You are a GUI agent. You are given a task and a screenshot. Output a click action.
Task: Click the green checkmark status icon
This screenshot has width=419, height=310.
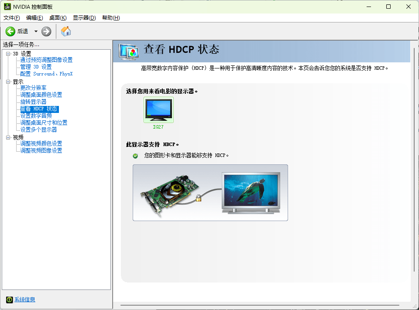click(135, 156)
